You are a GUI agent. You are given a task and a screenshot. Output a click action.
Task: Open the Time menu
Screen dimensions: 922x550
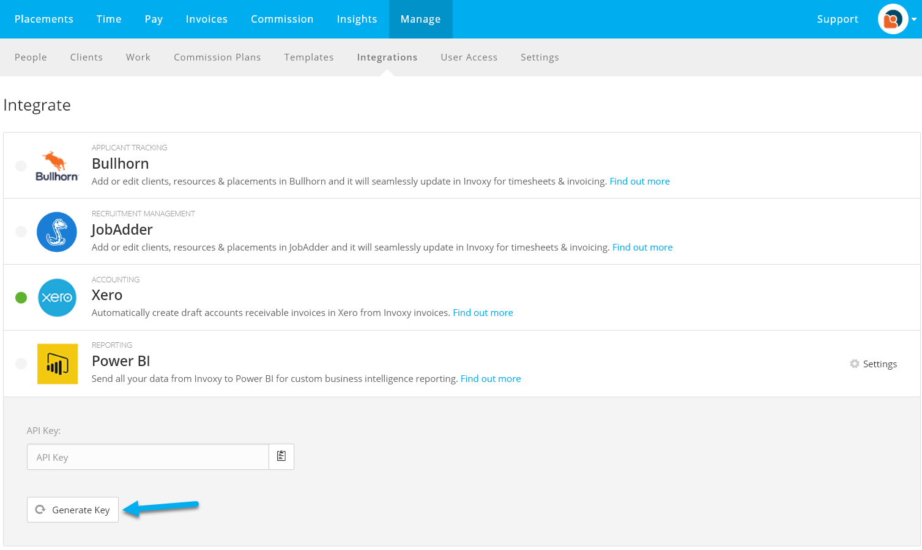(x=109, y=19)
